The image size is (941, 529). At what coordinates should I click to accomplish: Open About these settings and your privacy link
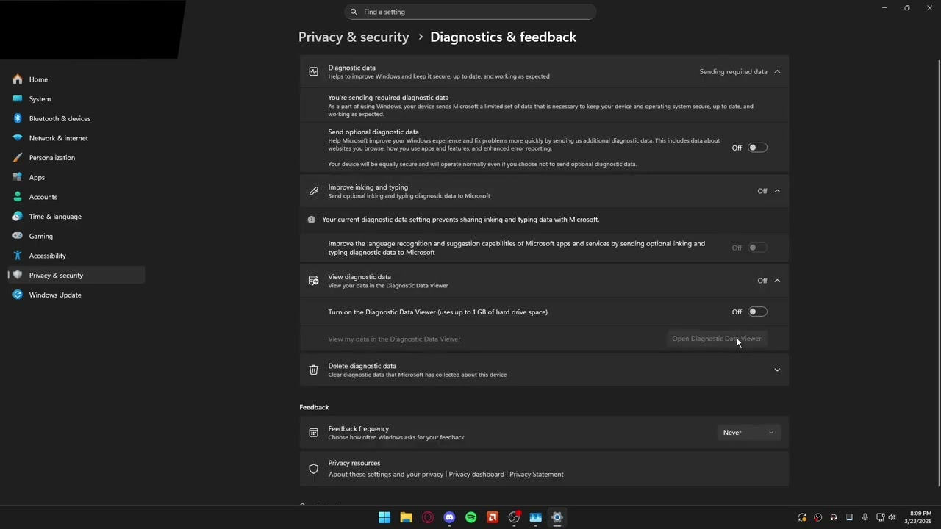click(386, 474)
